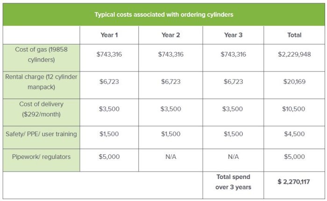
Task: Select the Year 1 column header
Action: tap(109, 35)
